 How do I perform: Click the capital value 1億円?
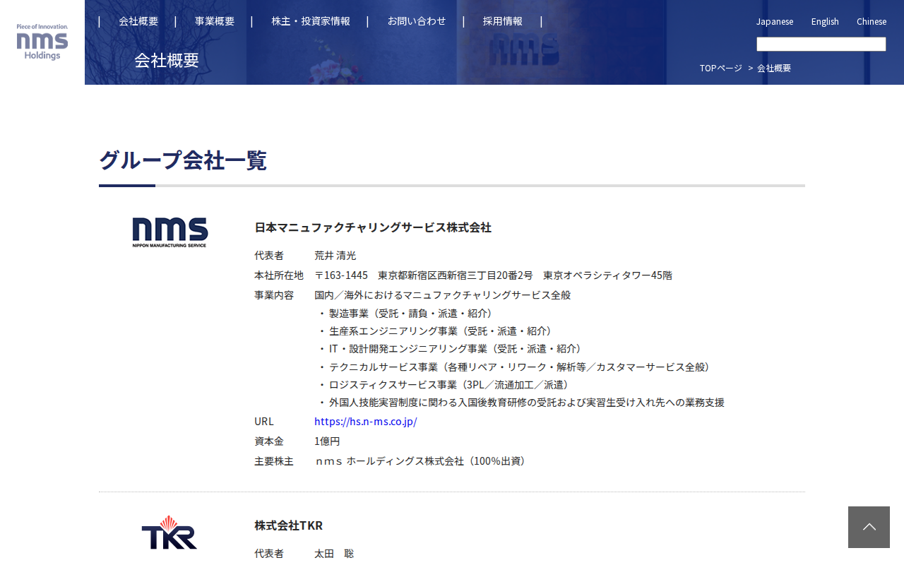click(x=327, y=441)
